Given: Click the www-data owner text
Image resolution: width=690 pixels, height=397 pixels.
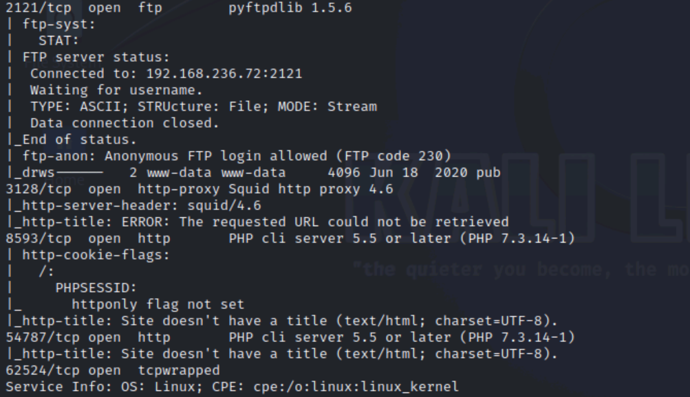Looking at the screenshot, I should point(179,172).
